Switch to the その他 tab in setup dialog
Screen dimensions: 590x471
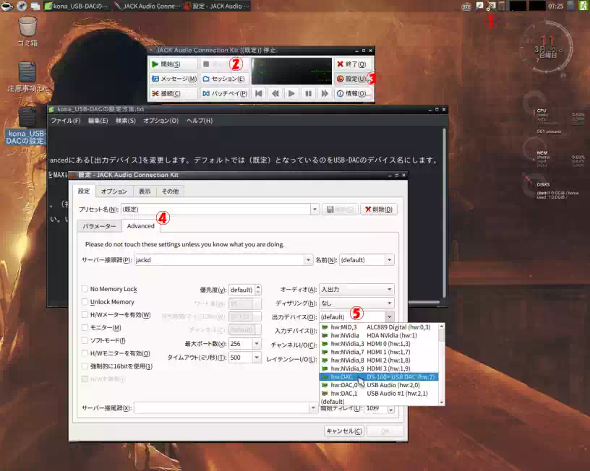(x=170, y=191)
